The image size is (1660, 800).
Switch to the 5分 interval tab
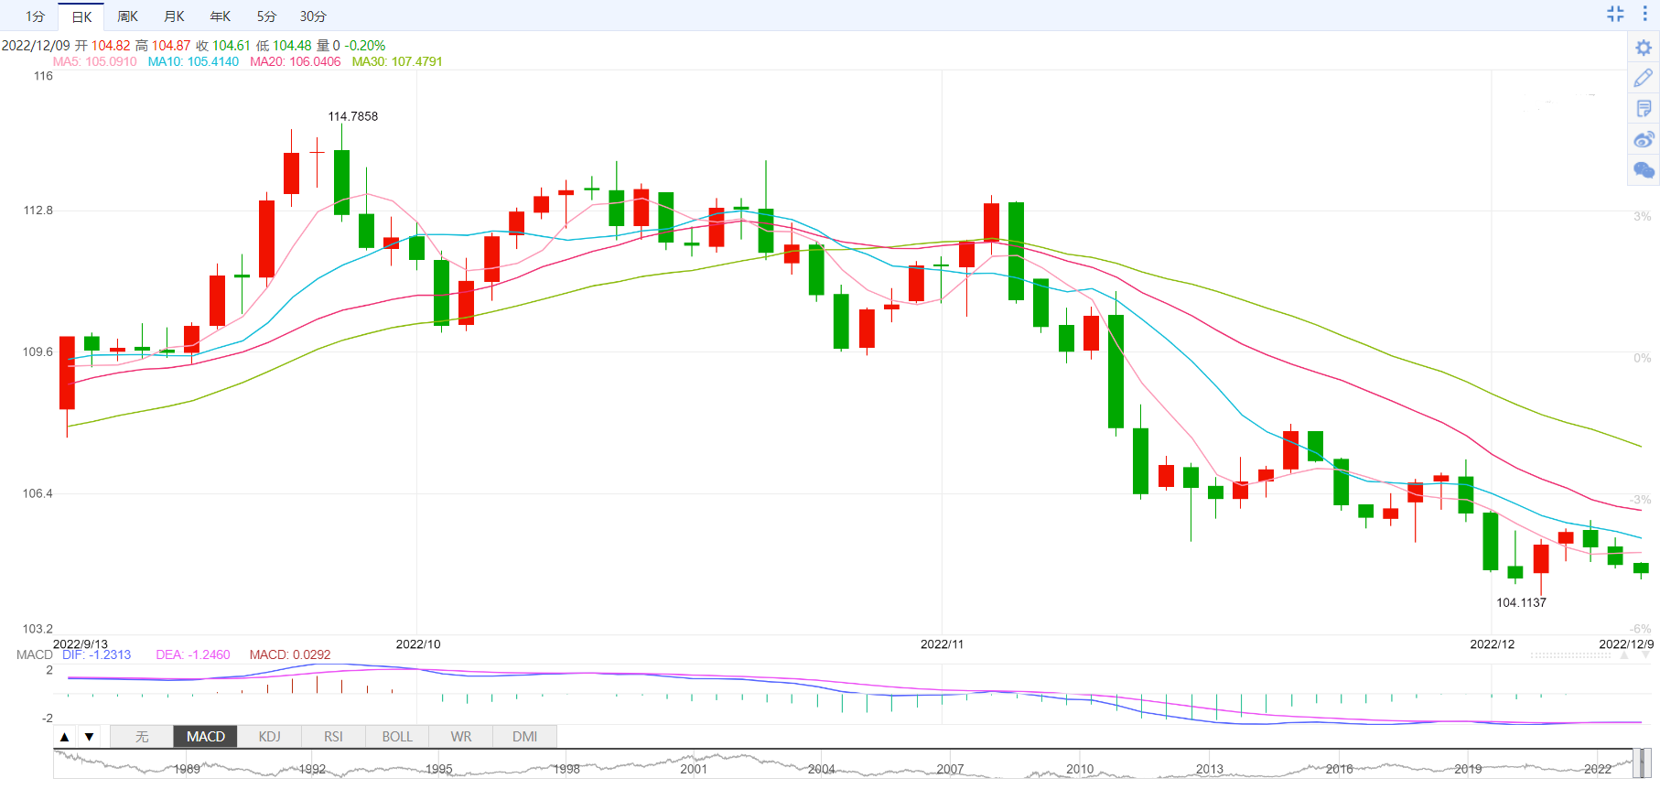coord(266,16)
